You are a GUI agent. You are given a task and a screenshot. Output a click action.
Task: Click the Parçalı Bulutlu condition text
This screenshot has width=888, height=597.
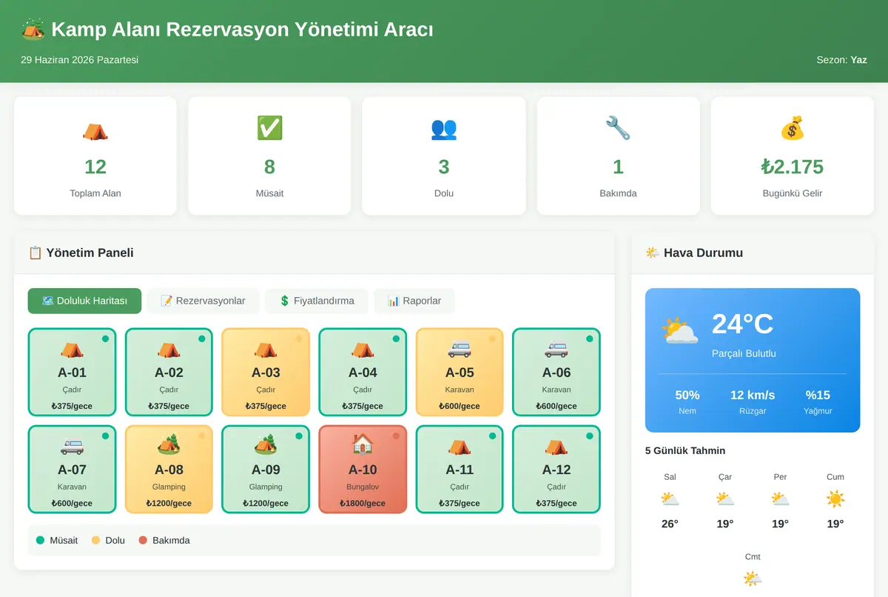pyautogui.click(x=744, y=353)
